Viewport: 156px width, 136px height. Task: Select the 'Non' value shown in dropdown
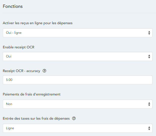9,104
